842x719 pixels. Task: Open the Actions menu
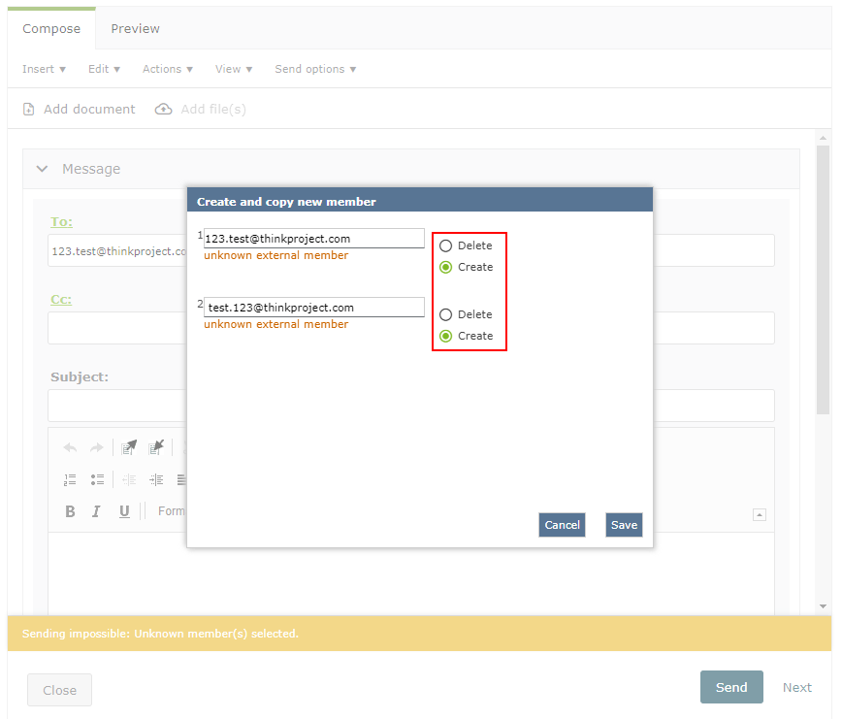pos(167,69)
